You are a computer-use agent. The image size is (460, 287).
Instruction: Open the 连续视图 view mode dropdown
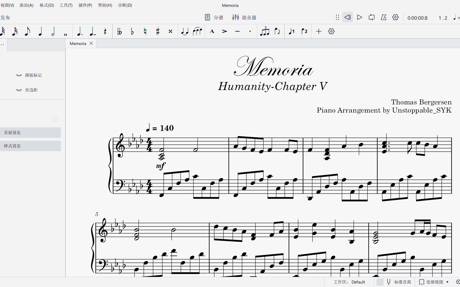coord(434,282)
